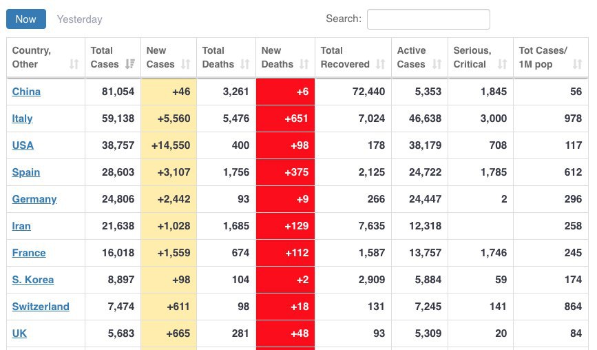Click Tot Cases/1M pop sort icon
Screen dimensions: 597x350
pyautogui.click(x=578, y=64)
